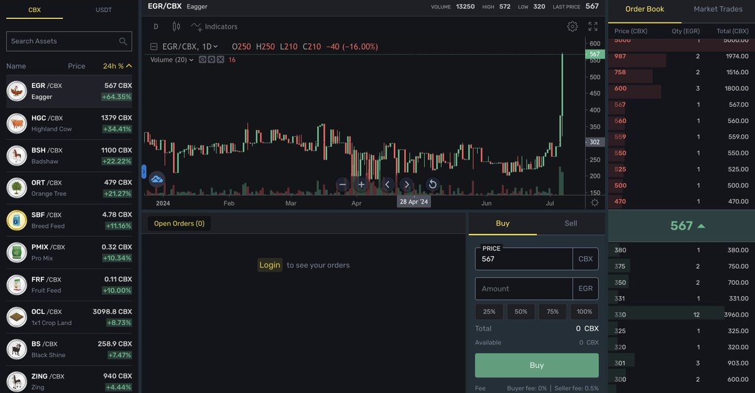Screen dimensions: 755x393
Task: Set amount to 25% of balance
Action: click(x=489, y=311)
